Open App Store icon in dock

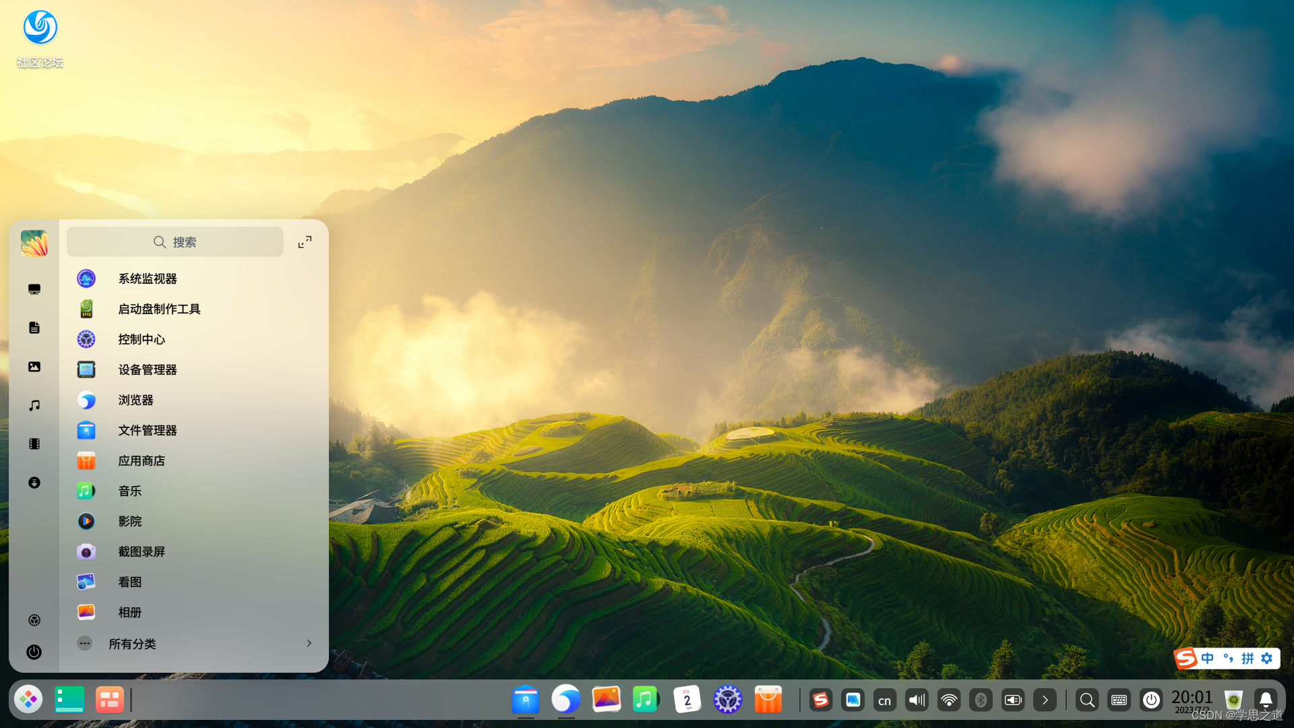tap(768, 700)
